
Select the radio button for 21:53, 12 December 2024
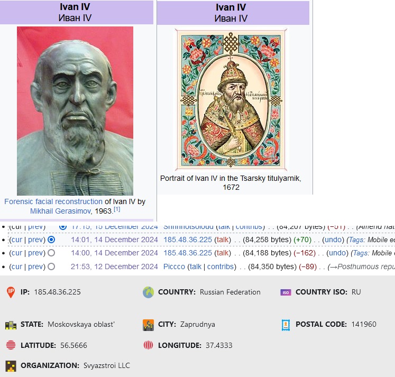coord(51,266)
